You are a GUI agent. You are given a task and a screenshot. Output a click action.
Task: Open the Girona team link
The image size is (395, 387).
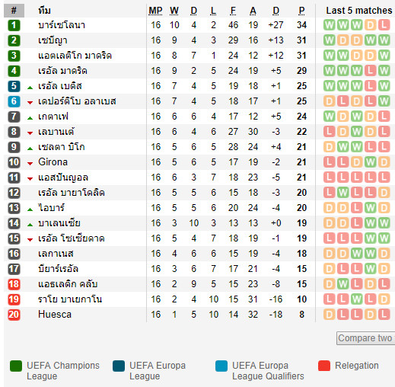pyautogui.click(x=53, y=162)
